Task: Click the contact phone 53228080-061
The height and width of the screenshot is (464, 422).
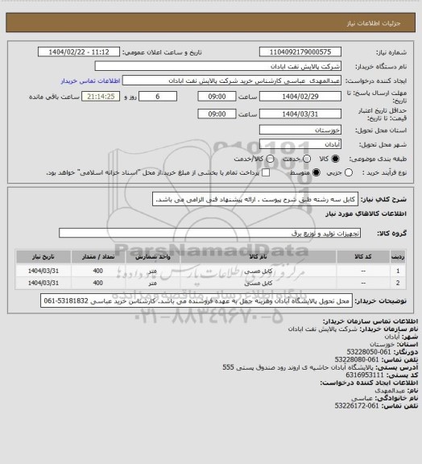Action: coord(357,359)
